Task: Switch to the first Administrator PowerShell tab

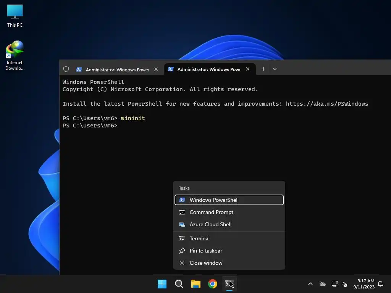Action: pyautogui.click(x=117, y=69)
